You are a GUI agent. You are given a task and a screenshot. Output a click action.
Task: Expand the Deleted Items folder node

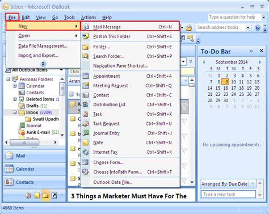point(15,99)
